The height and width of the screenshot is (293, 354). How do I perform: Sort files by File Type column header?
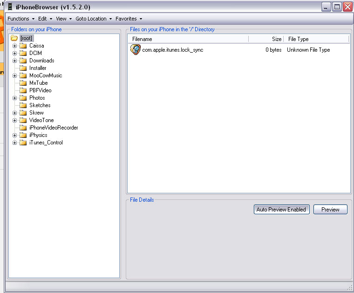(x=316, y=39)
